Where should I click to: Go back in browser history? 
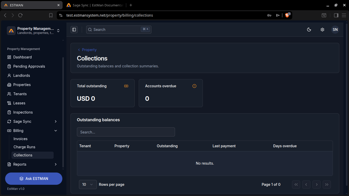click(x=5, y=15)
